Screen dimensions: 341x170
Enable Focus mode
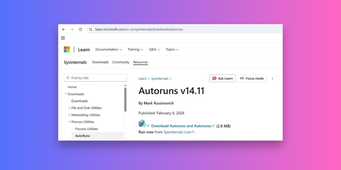252,78
